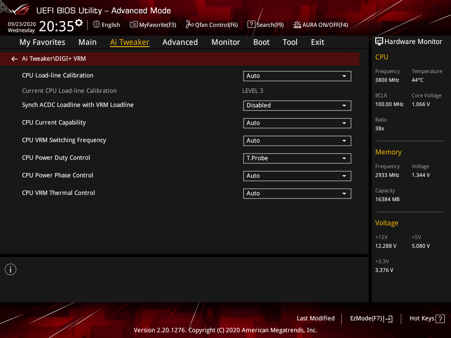Image resolution: width=451 pixels, height=338 pixels.
Task: Select CPU Current Capability label
Action: tap(54, 122)
